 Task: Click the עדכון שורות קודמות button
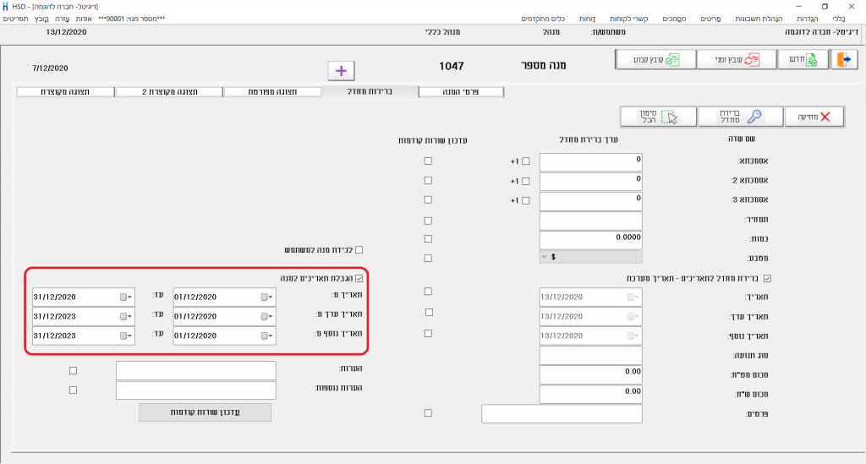[205, 412]
